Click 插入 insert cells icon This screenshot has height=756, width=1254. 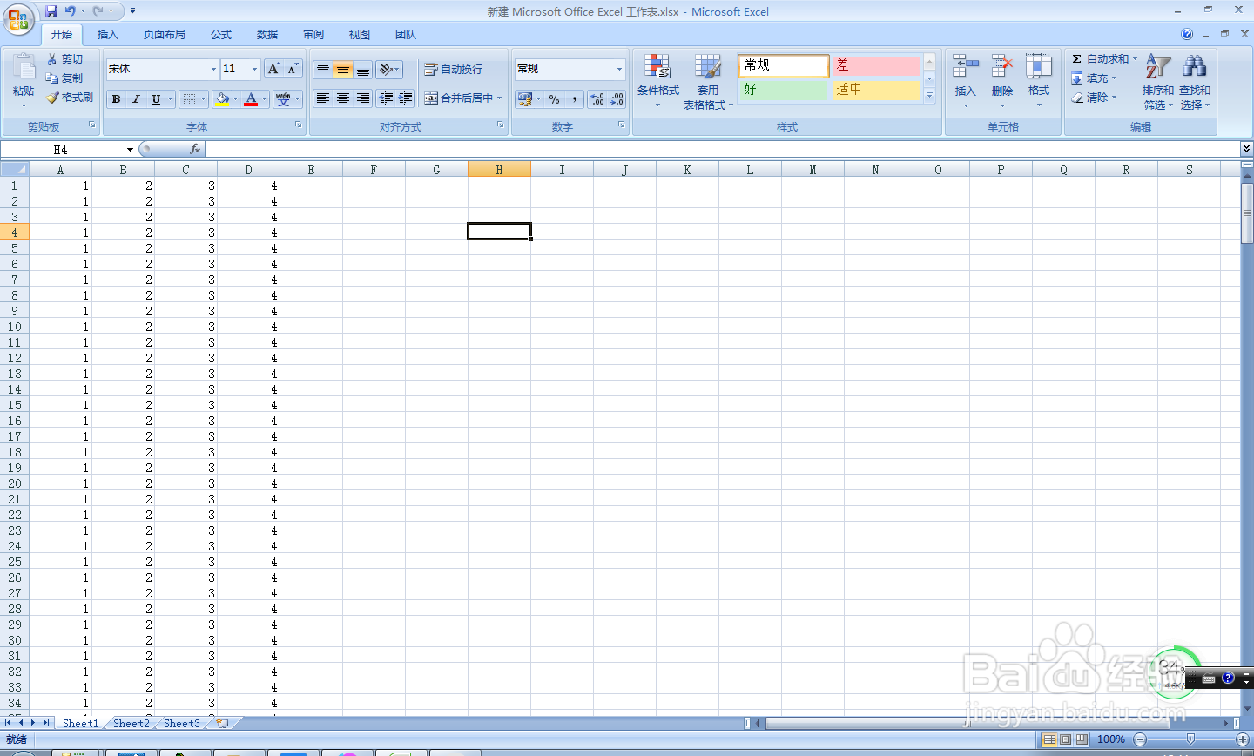pos(965,68)
